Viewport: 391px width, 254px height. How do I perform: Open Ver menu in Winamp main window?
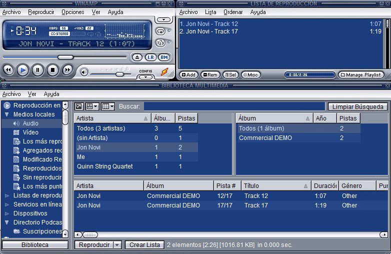click(96, 12)
